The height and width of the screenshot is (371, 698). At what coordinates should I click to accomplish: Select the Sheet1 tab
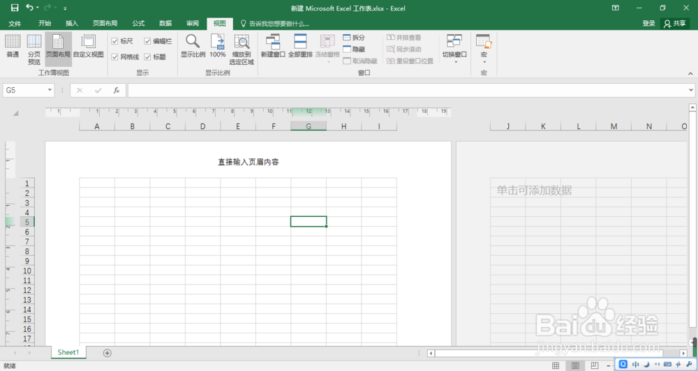coord(68,352)
